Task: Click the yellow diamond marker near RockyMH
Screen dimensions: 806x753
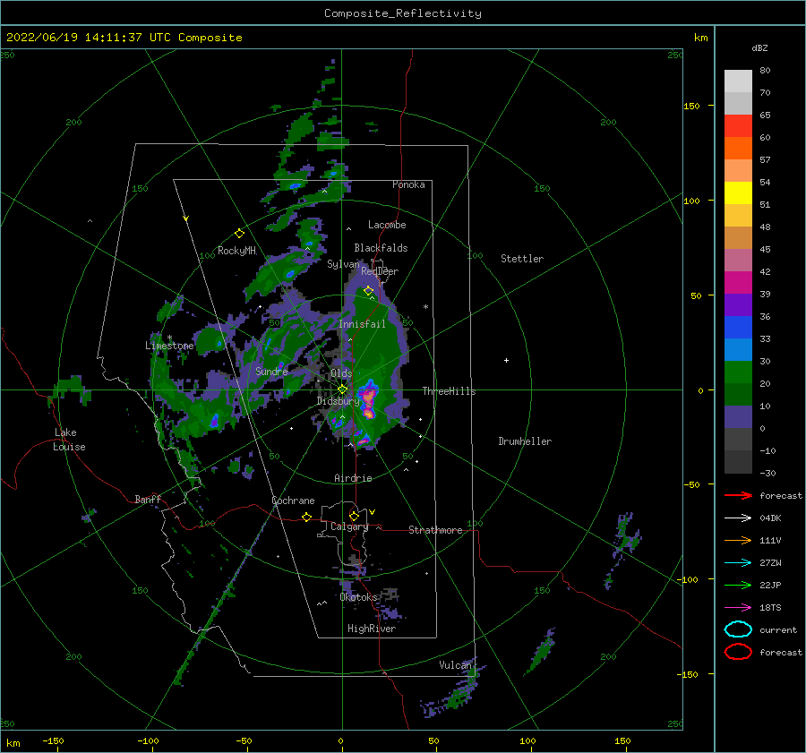Action: (239, 234)
